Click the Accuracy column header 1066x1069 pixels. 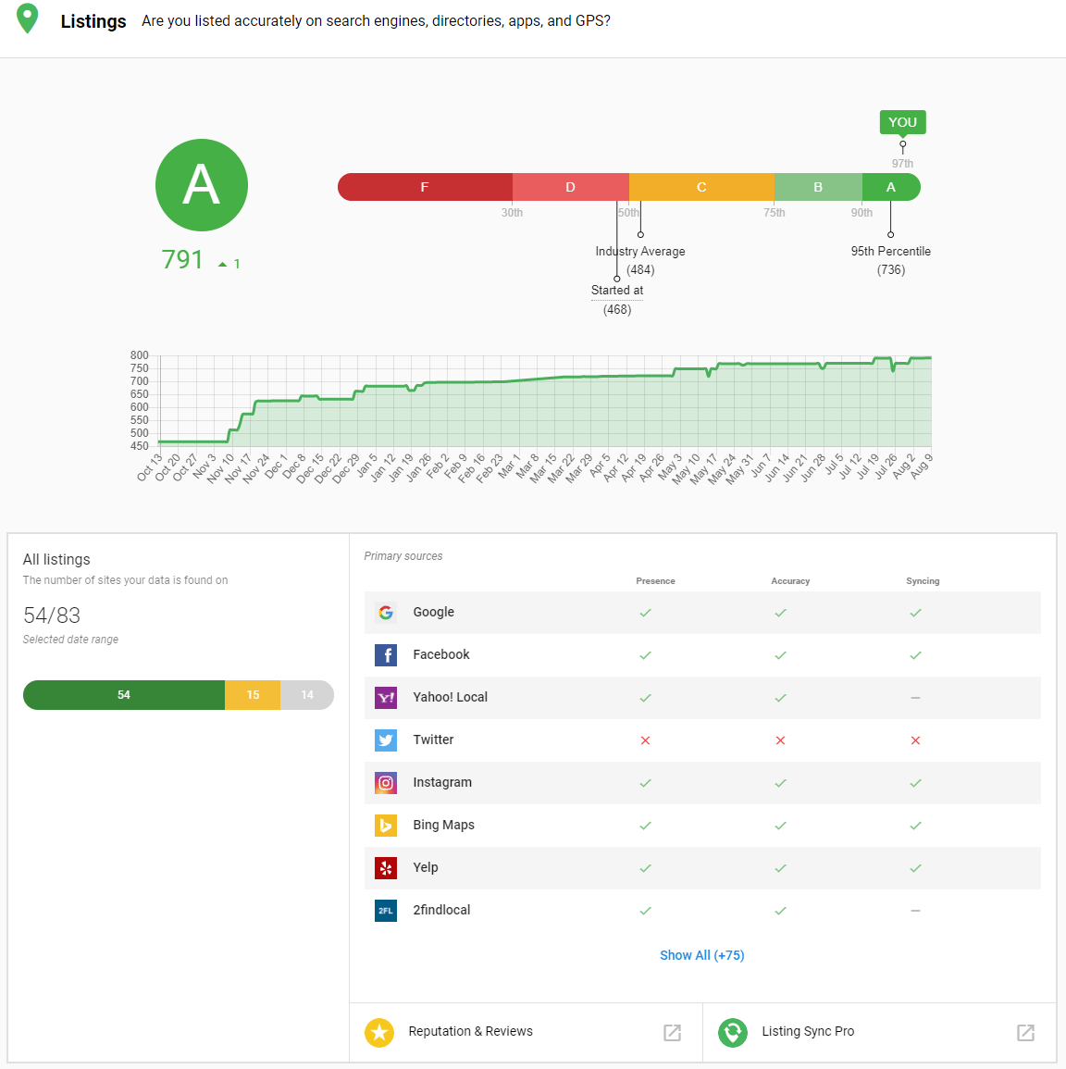coord(790,581)
